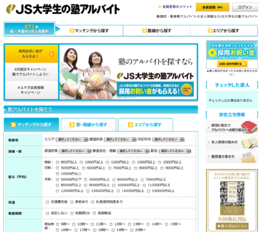The image size is (260, 232).
Task: Check 長期歓迎 checkbox
Action: (x=94, y=213)
